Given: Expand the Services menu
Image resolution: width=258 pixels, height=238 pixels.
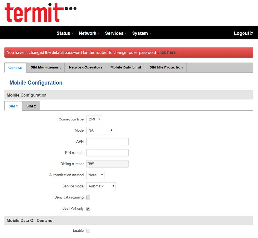Looking at the screenshot, I should pos(115,33).
